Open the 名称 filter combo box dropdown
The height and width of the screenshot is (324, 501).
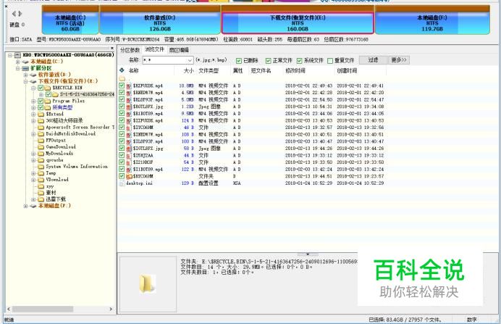pos(190,60)
